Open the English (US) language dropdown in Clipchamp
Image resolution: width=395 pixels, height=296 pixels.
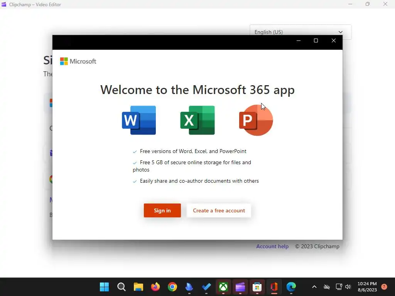pos(300,32)
